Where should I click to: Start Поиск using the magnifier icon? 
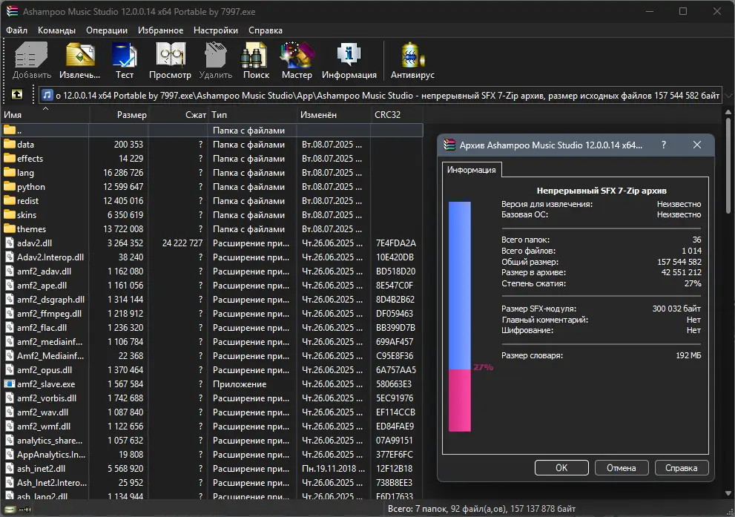255,59
